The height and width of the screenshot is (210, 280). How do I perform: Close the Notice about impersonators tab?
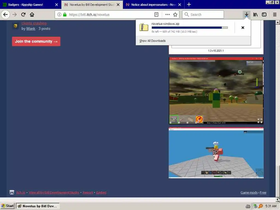tap(180, 5)
